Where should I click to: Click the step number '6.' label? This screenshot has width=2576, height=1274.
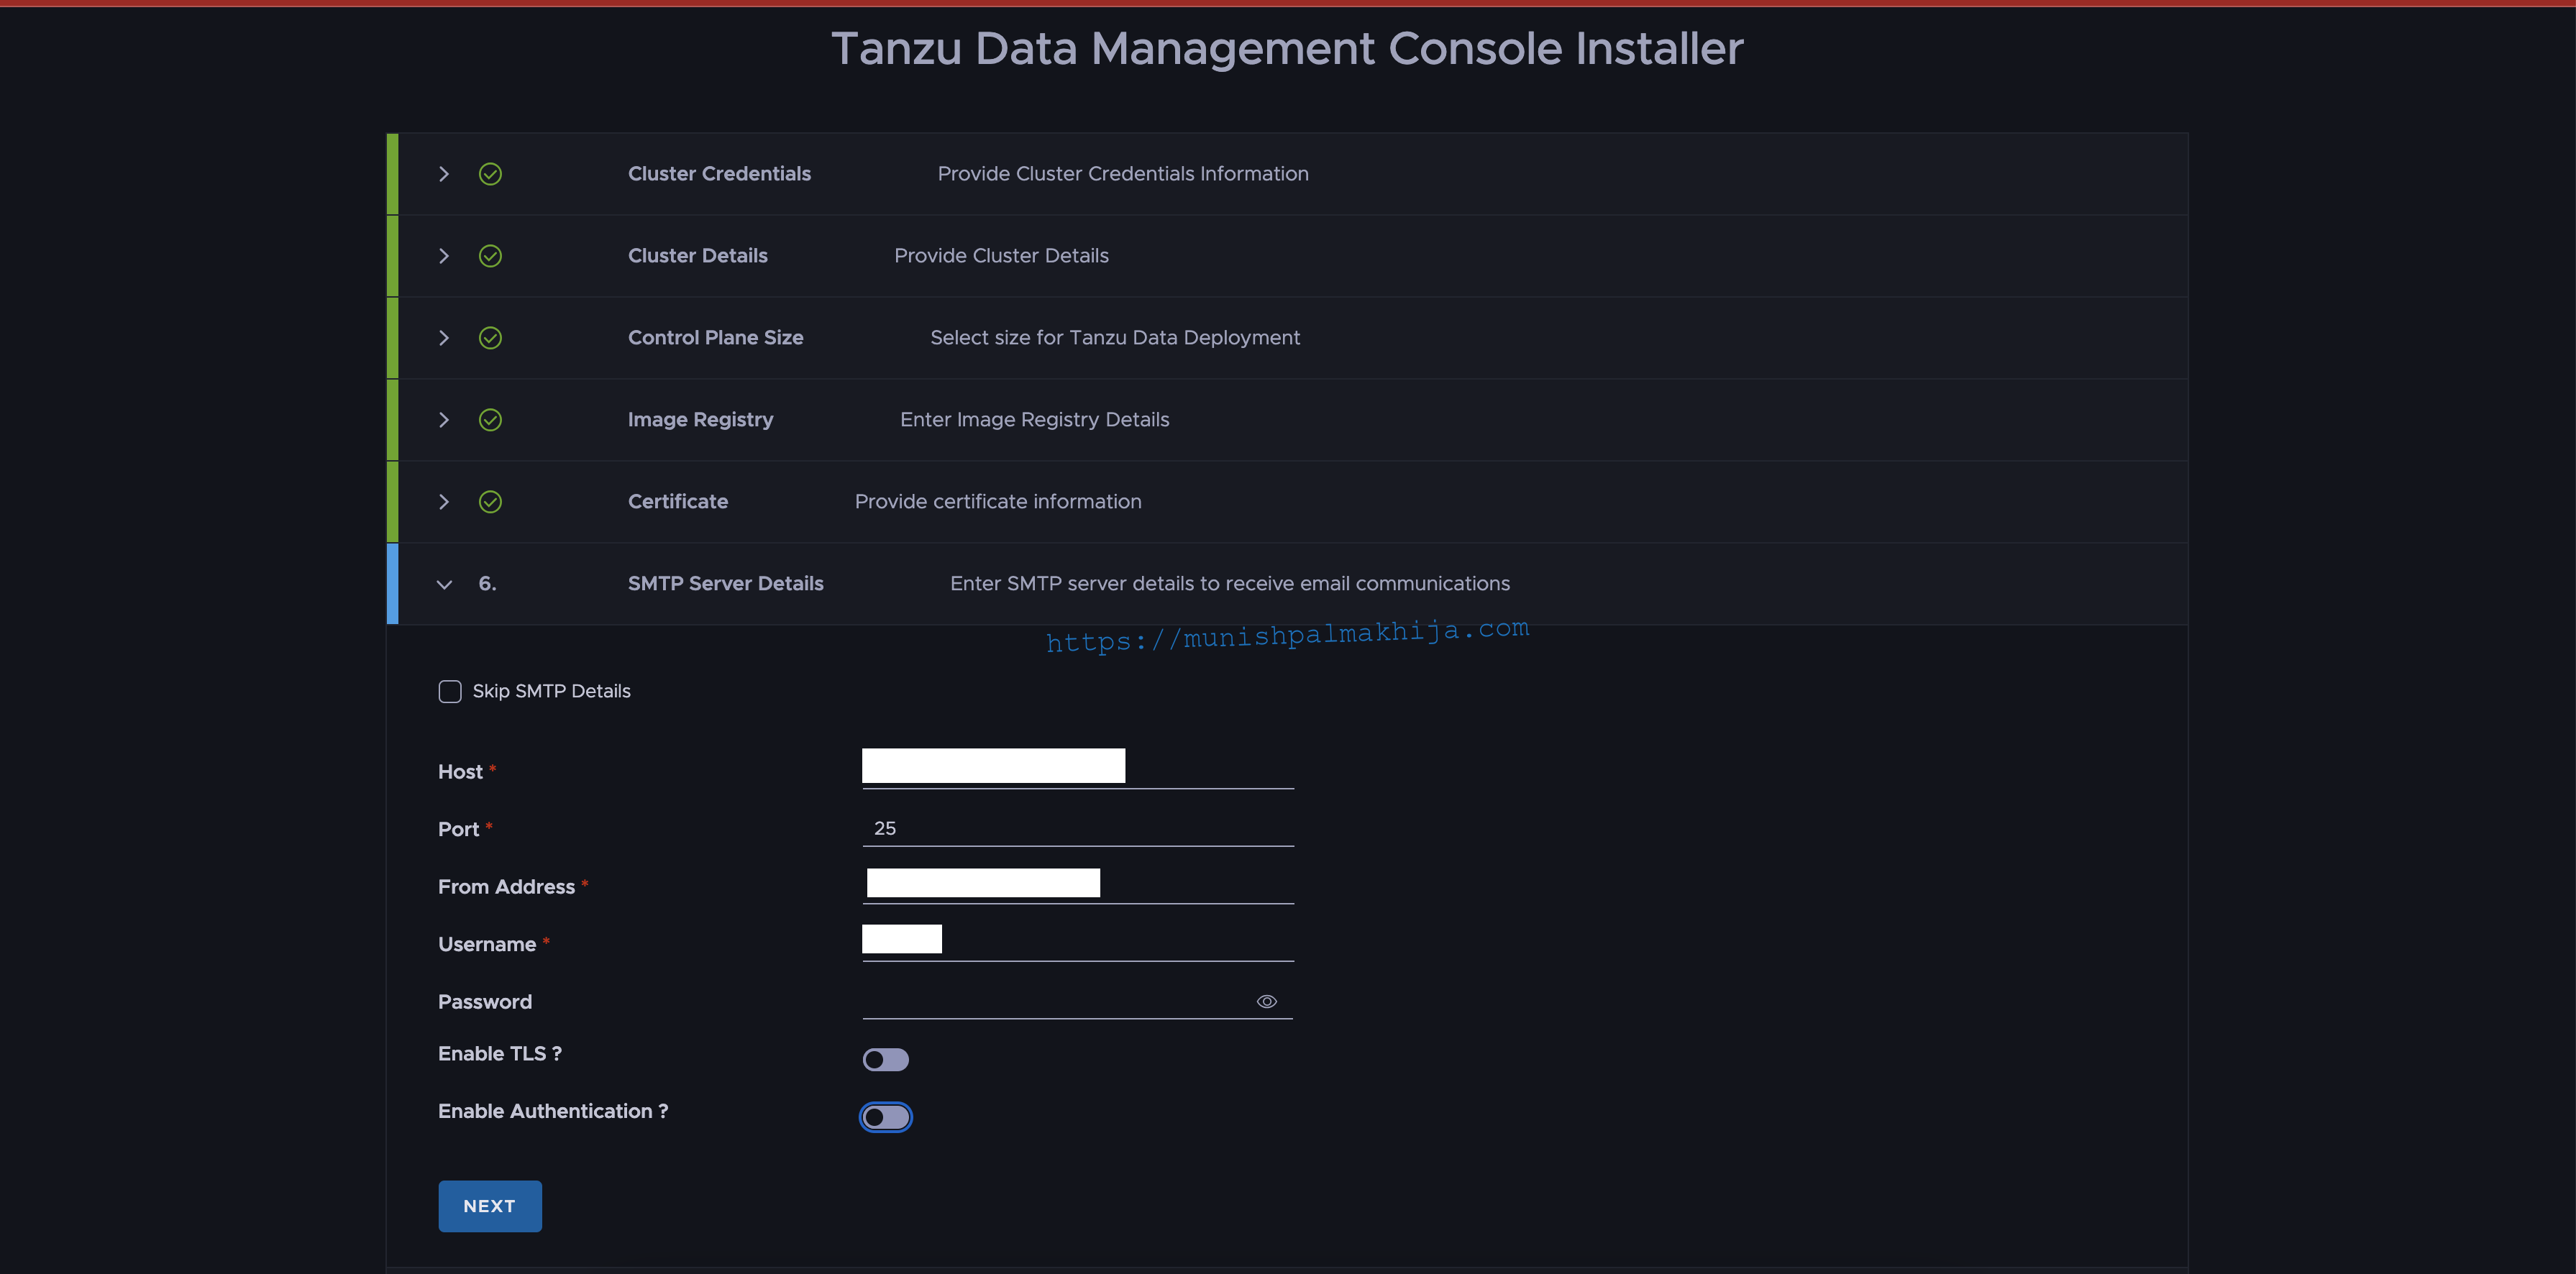tap(487, 584)
